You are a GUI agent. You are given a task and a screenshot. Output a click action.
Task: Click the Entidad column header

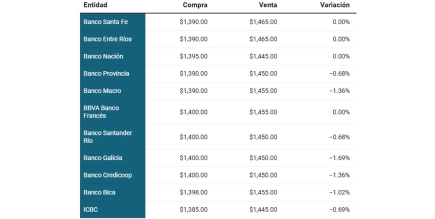[x=95, y=5]
